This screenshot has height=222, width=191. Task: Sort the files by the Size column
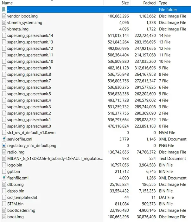(125, 3)
